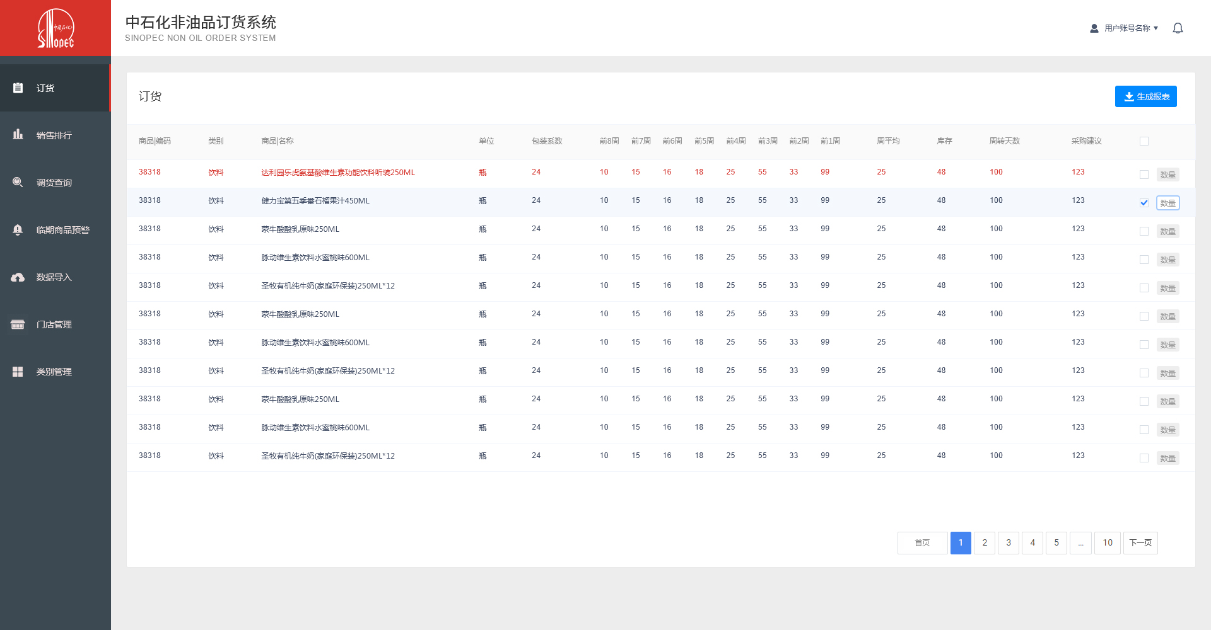
Task: Click 数量 input in the checked 健力宝 row
Action: 1167,203
